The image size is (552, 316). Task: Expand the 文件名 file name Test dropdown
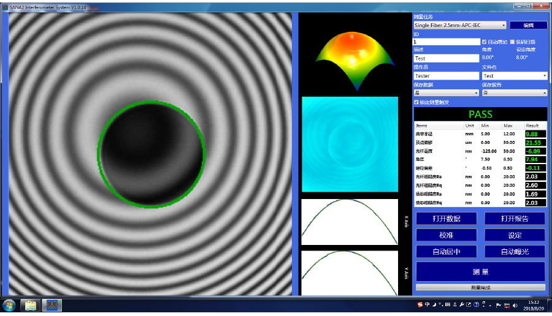[515, 75]
